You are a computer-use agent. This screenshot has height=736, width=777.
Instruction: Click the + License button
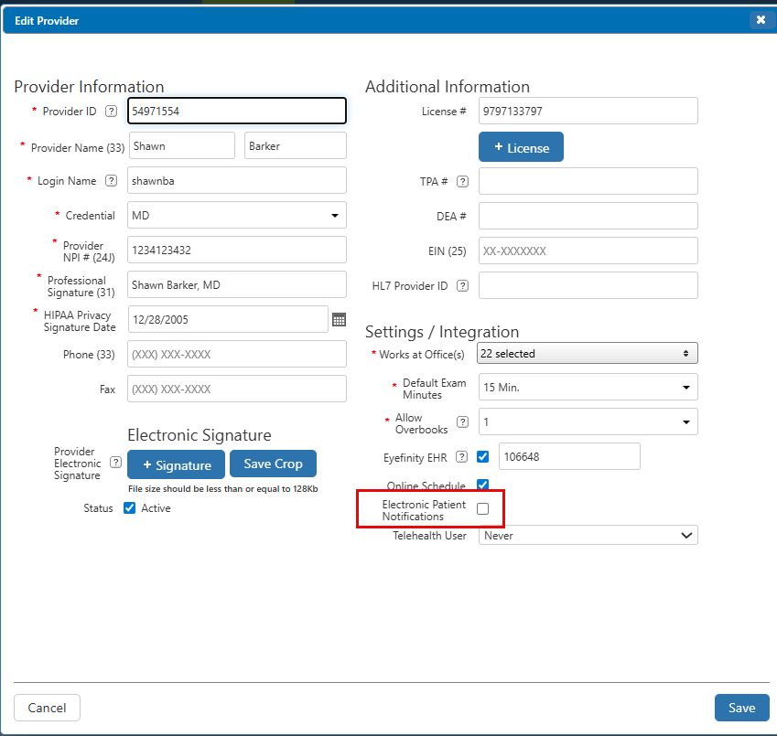[x=521, y=147]
